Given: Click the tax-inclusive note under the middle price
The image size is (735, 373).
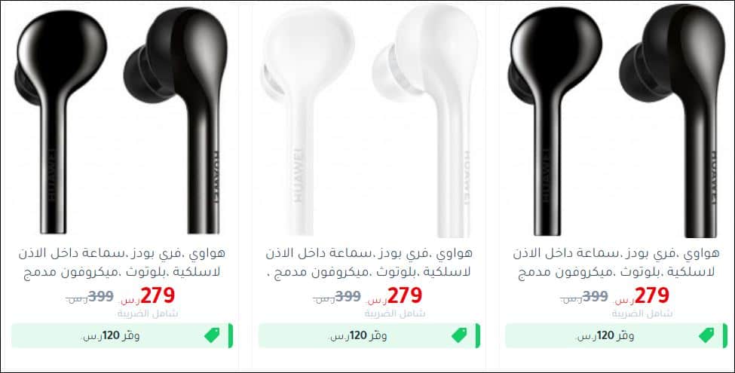Looking at the screenshot, I should [395, 313].
